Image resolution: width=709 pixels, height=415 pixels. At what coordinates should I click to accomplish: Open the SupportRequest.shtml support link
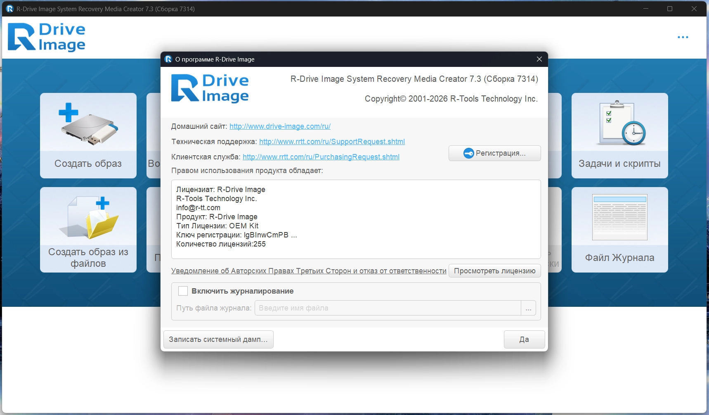click(332, 142)
